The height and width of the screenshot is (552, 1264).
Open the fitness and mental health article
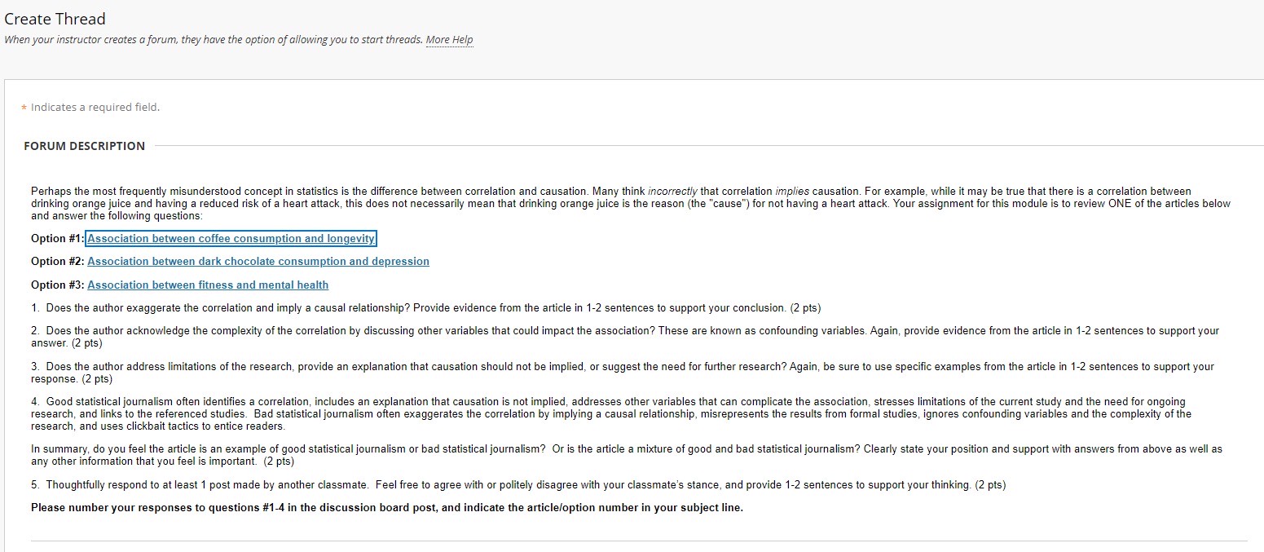(209, 285)
